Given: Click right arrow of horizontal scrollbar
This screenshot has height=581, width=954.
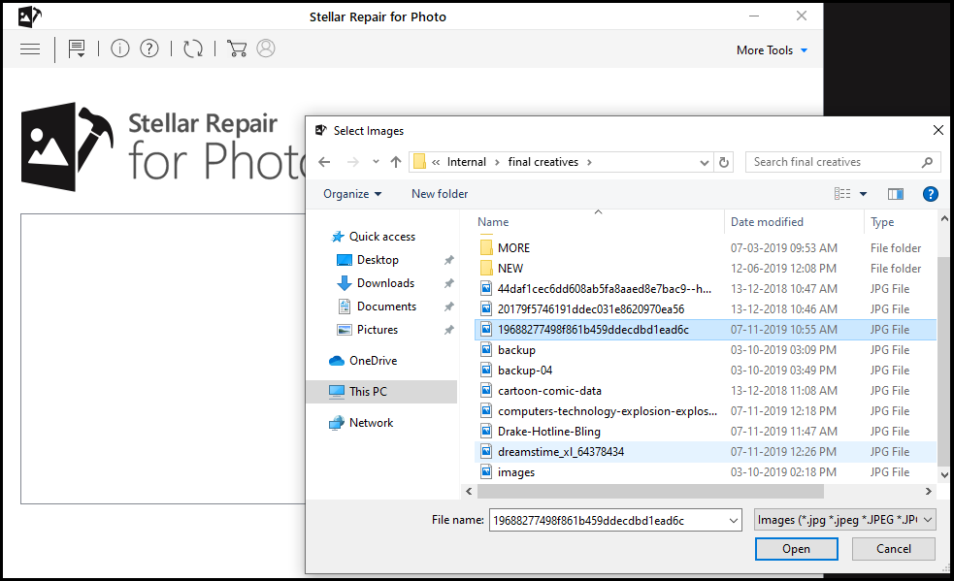Looking at the screenshot, I should coord(929,491).
